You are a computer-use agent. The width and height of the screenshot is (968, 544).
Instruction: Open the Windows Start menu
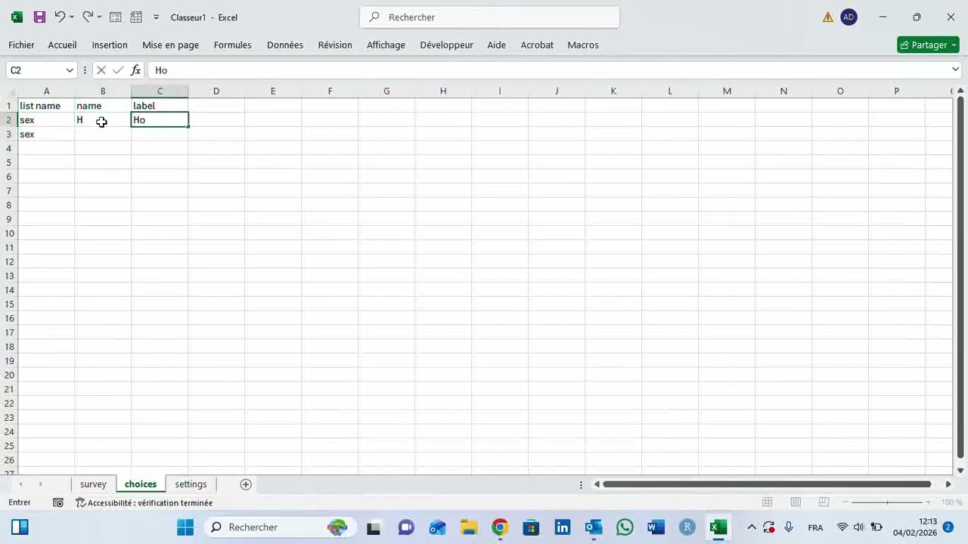coord(185,527)
